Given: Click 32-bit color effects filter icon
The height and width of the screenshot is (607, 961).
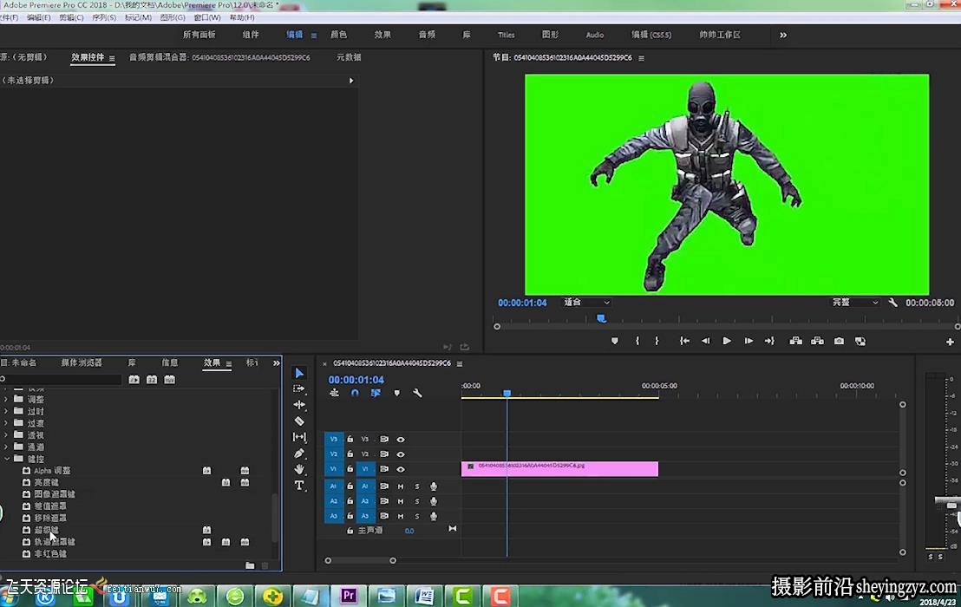Looking at the screenshot, I should pyautogui.click(x=152, y=380).
